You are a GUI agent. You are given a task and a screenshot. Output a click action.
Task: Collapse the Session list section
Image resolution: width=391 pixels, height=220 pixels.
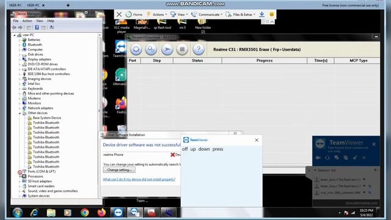pyautogui.click(x=315, y=170)
